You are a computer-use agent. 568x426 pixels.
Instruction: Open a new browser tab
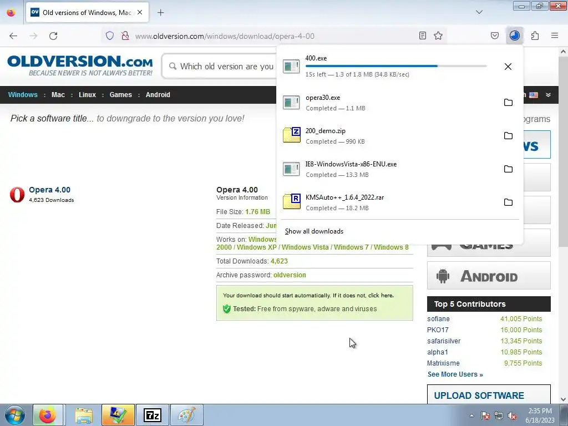point(160,13)
